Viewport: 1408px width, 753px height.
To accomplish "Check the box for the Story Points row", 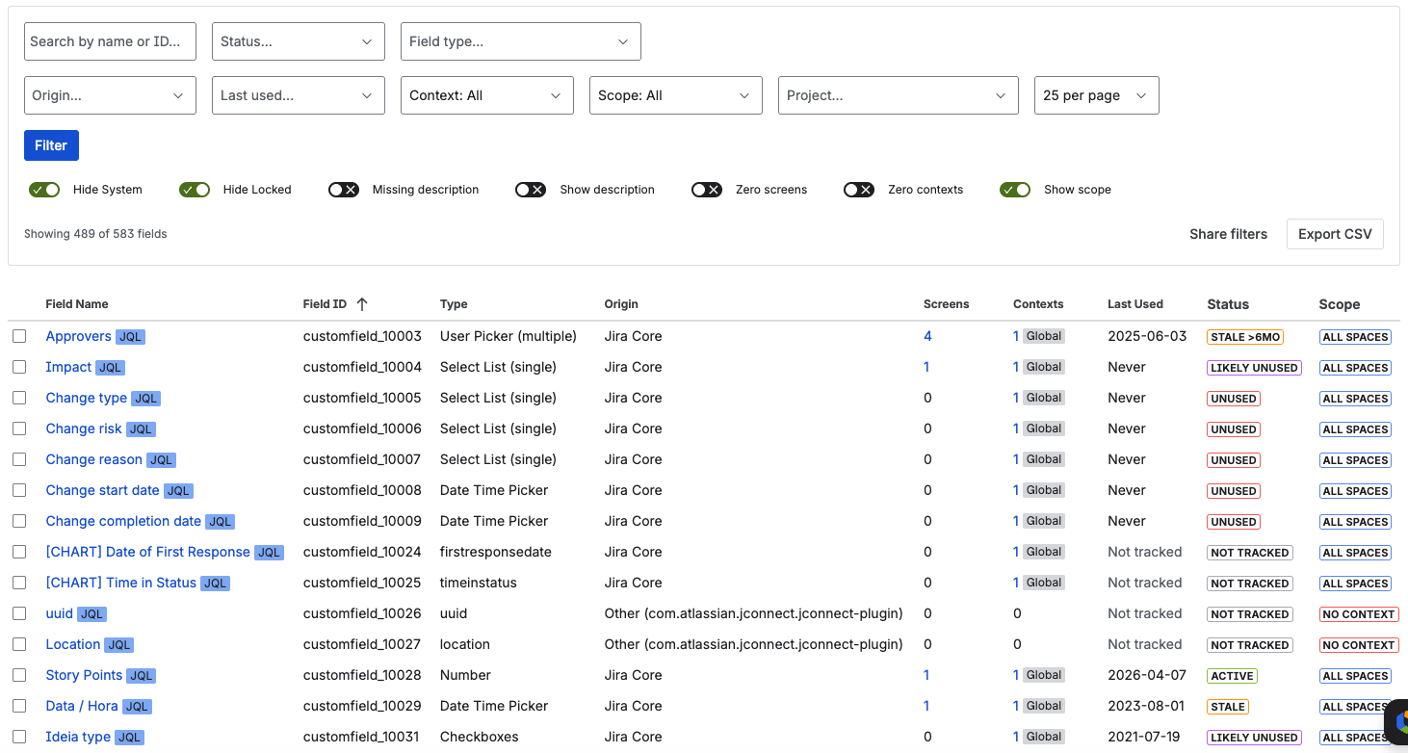I will [19, 675].
